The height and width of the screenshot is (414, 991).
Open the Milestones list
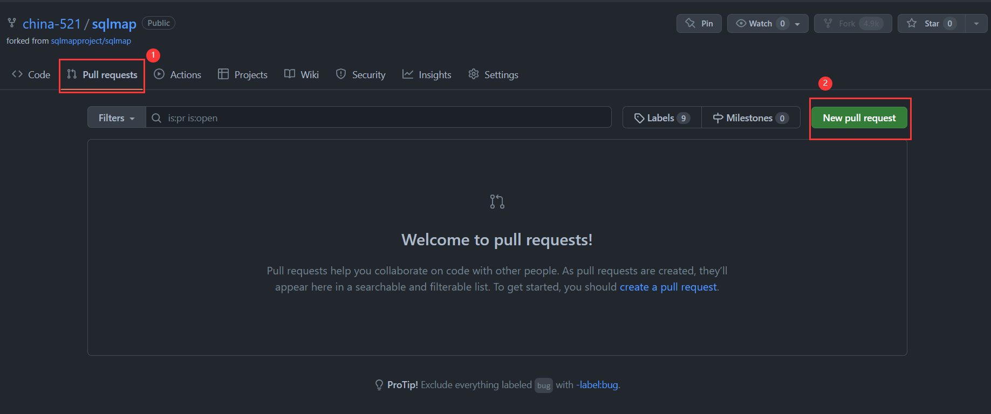pyautogui.click(x=750, y=118)
